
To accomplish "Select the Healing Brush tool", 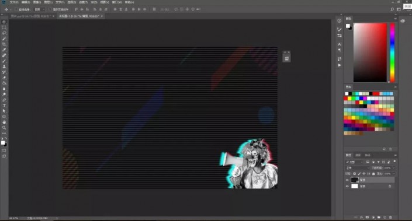I will pos(4,55).
